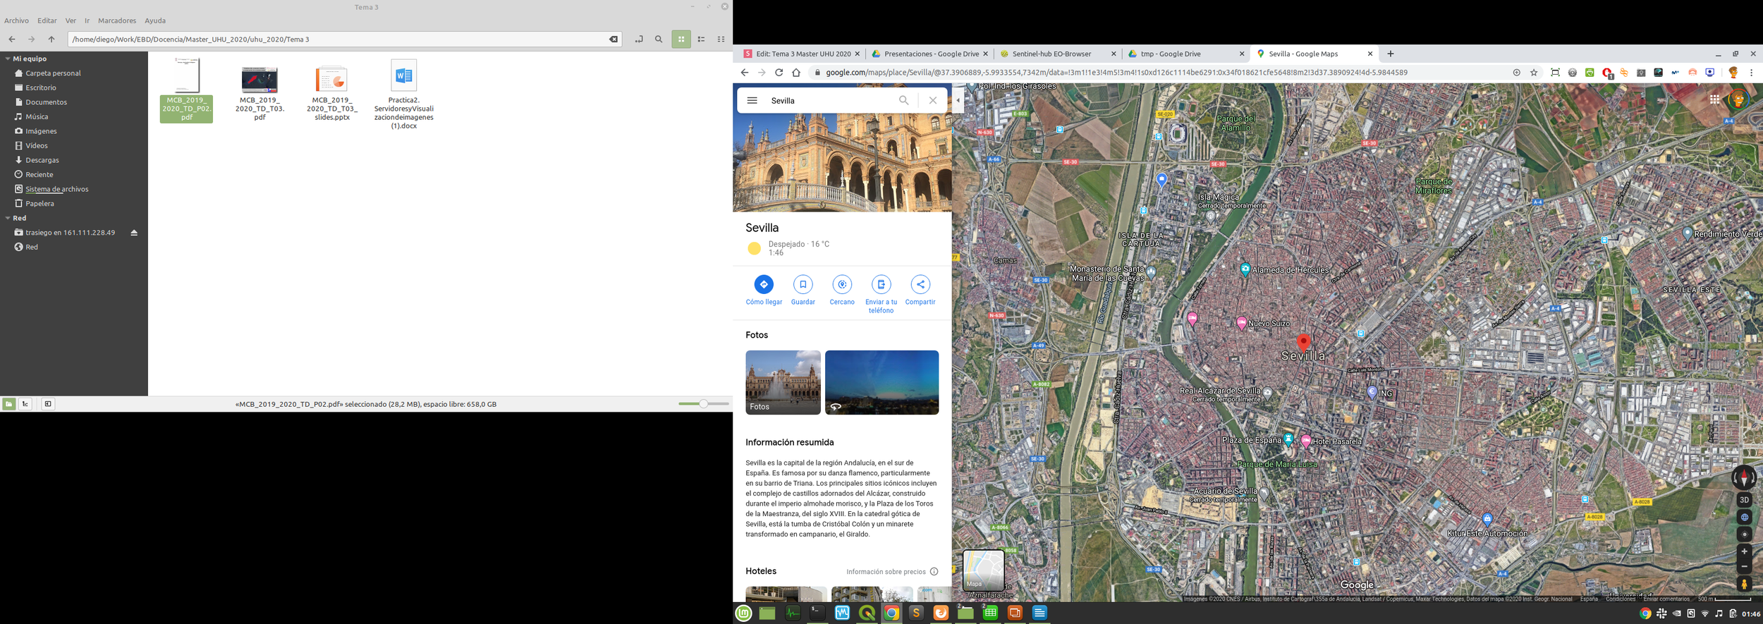Open the Marcadores menu in file manager
The width and height of the screenshot is (1763, 624).
[117, 20]
